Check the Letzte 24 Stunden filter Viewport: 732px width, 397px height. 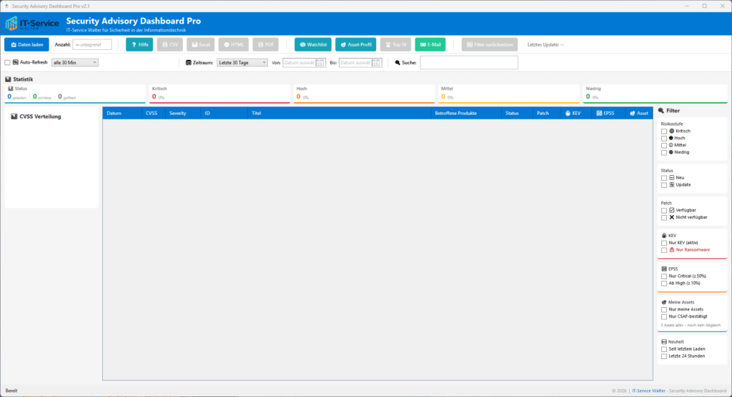(x=664, y=356)
